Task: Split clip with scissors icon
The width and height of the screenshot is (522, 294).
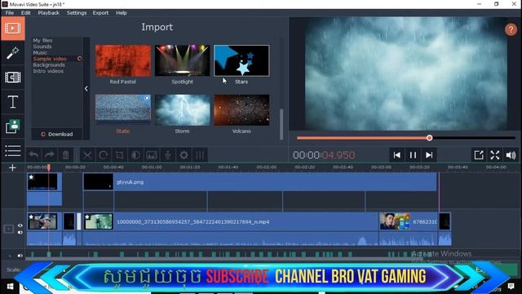Action: [87, 155]
